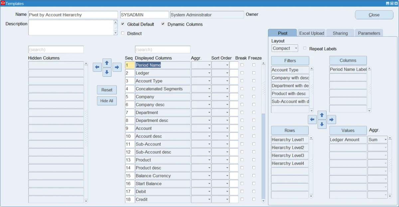Check the Break box for Period Name
399x207 pixels.
(242, 65)
